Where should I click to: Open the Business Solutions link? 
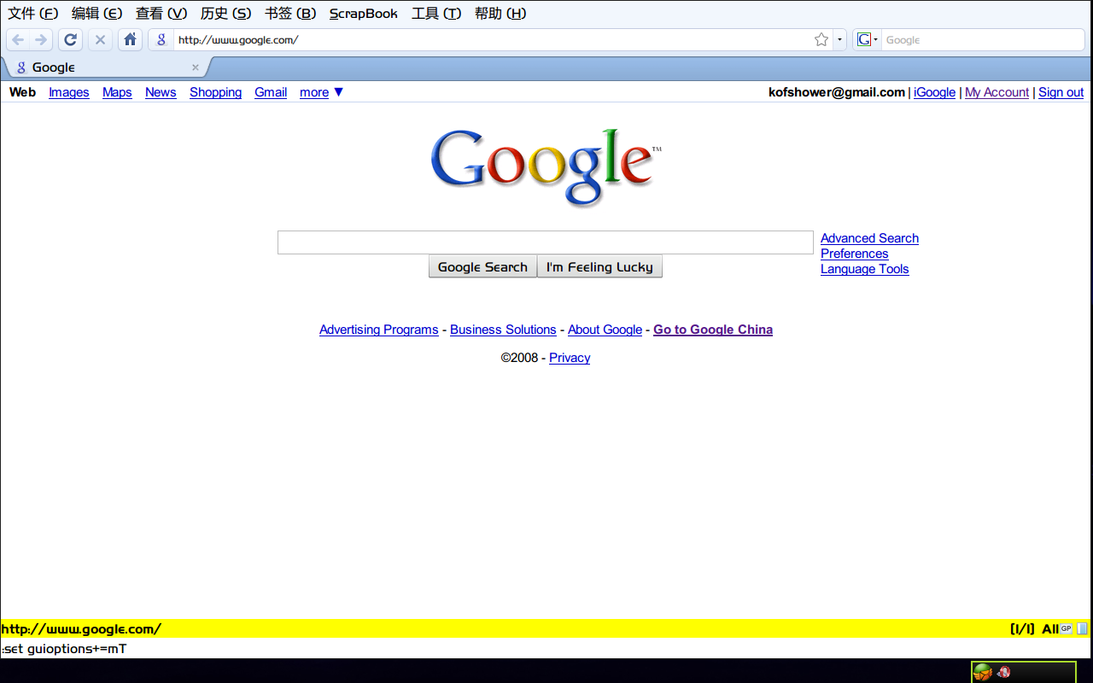tap(503, 330)
